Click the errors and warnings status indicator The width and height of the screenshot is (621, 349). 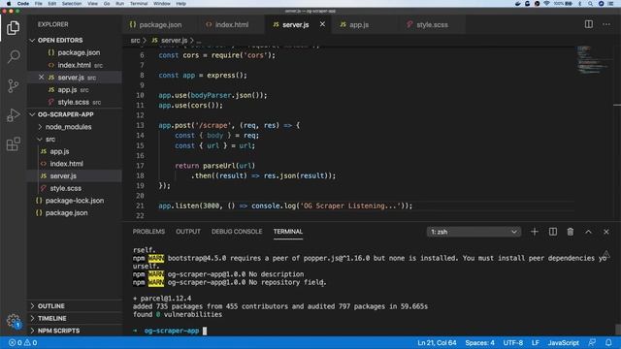(23, 342)
